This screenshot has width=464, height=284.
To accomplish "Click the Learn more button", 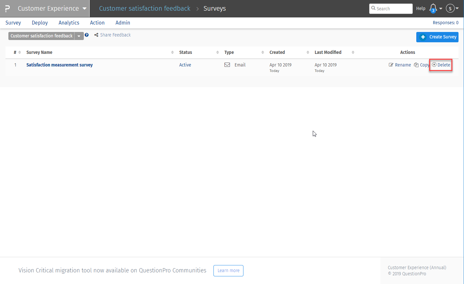I will [x=228, y=270].
